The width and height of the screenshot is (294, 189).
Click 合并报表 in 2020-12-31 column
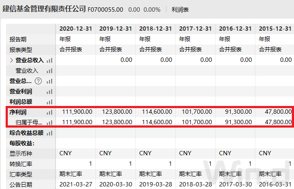click(x=71, y=50)
